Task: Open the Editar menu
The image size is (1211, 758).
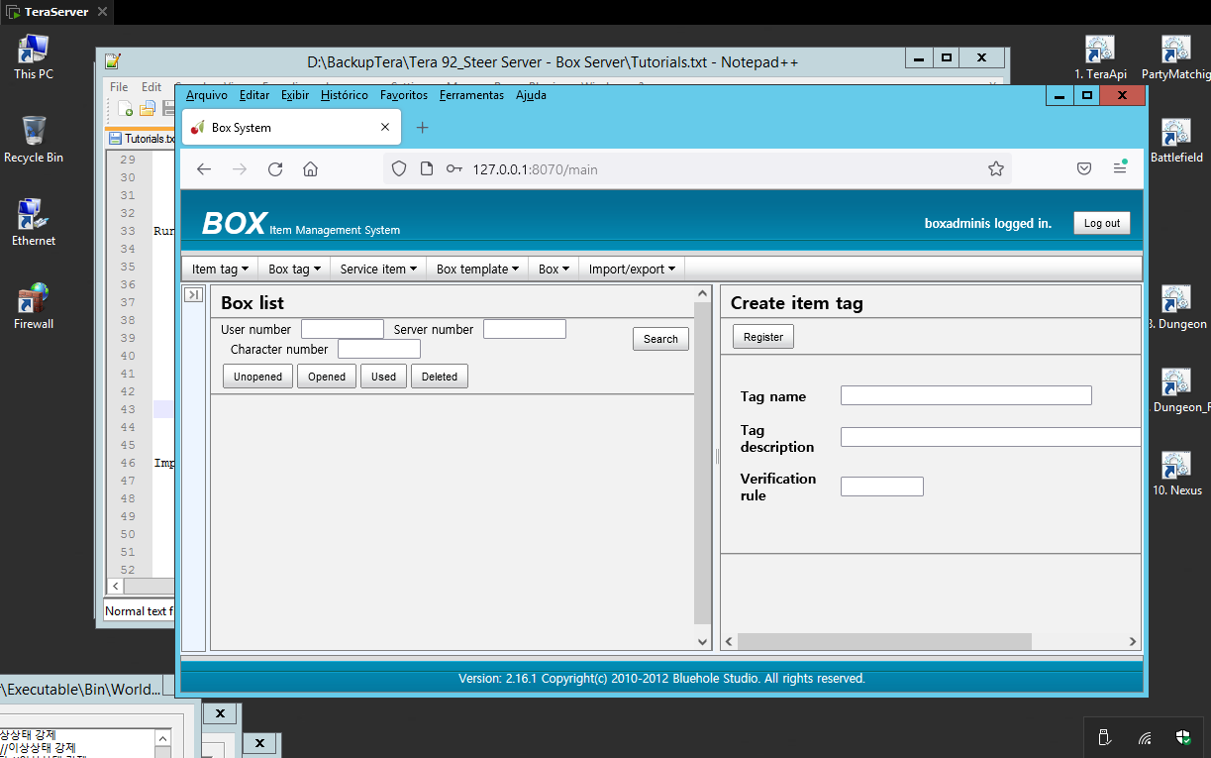Action: (254, 95)
